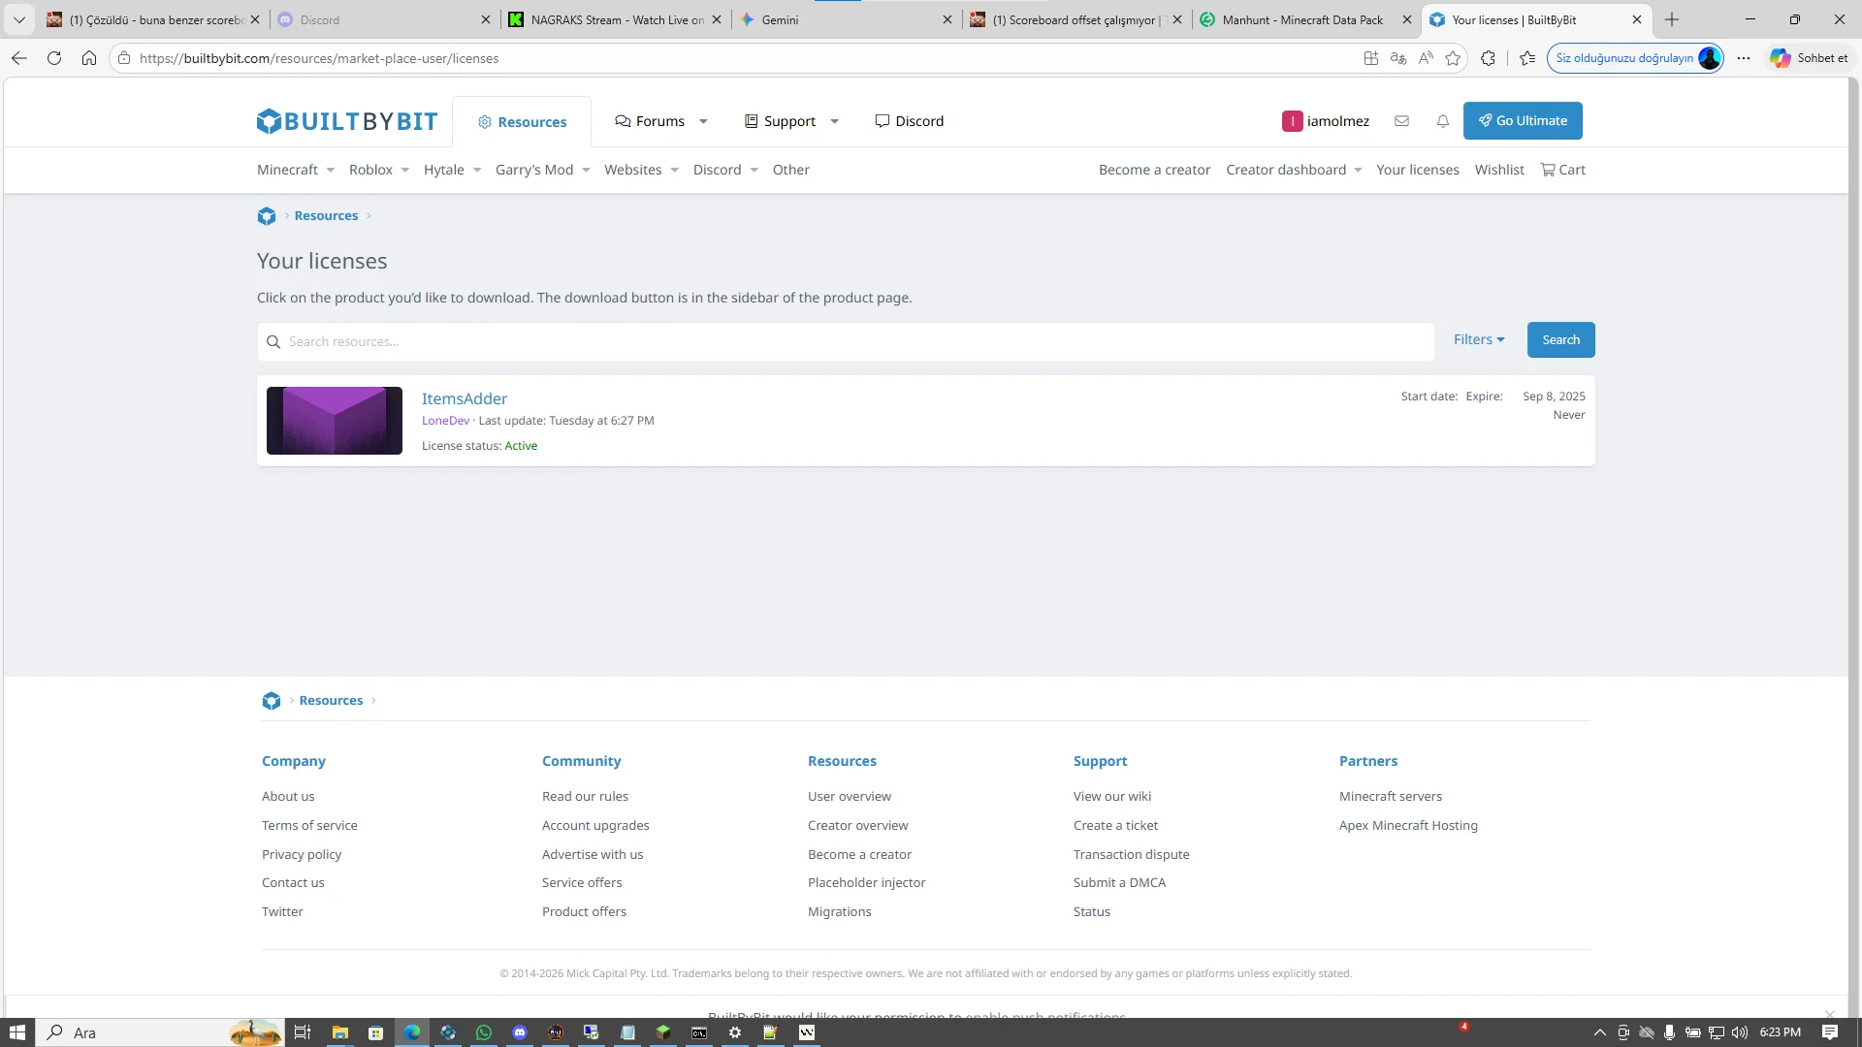
Task: Click the split screen icon in address bar
Action: 1371,58
